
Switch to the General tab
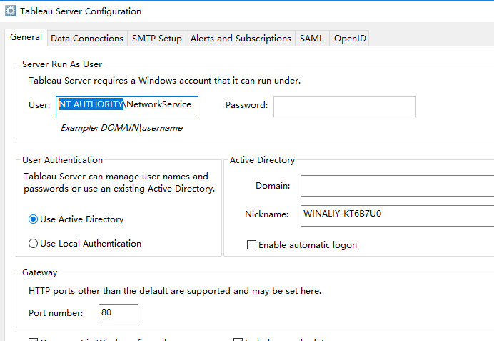26,38
